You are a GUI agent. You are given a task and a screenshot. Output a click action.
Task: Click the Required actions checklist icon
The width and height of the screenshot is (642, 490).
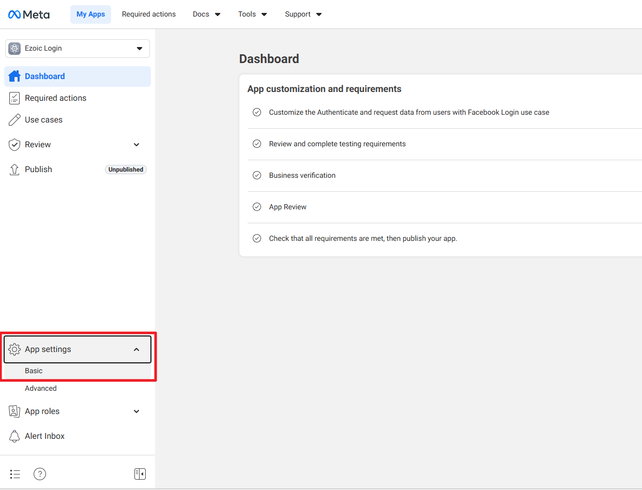pyautogui.click(x=14, y=98)
